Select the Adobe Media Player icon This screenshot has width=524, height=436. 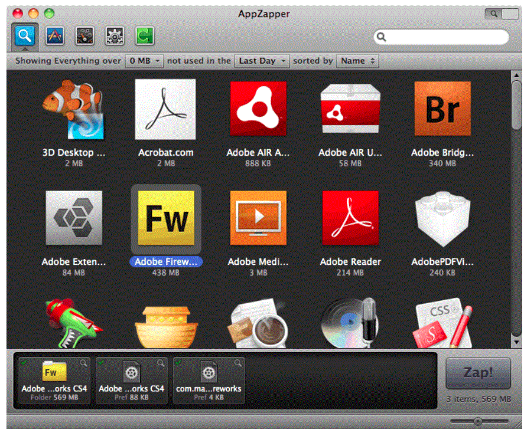(258, 218)
